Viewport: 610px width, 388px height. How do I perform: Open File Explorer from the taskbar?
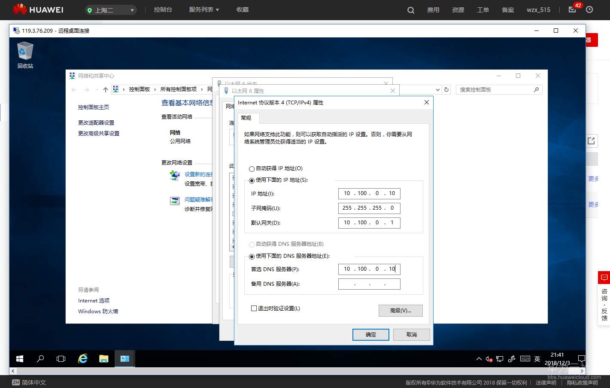(x=103, y=358)
